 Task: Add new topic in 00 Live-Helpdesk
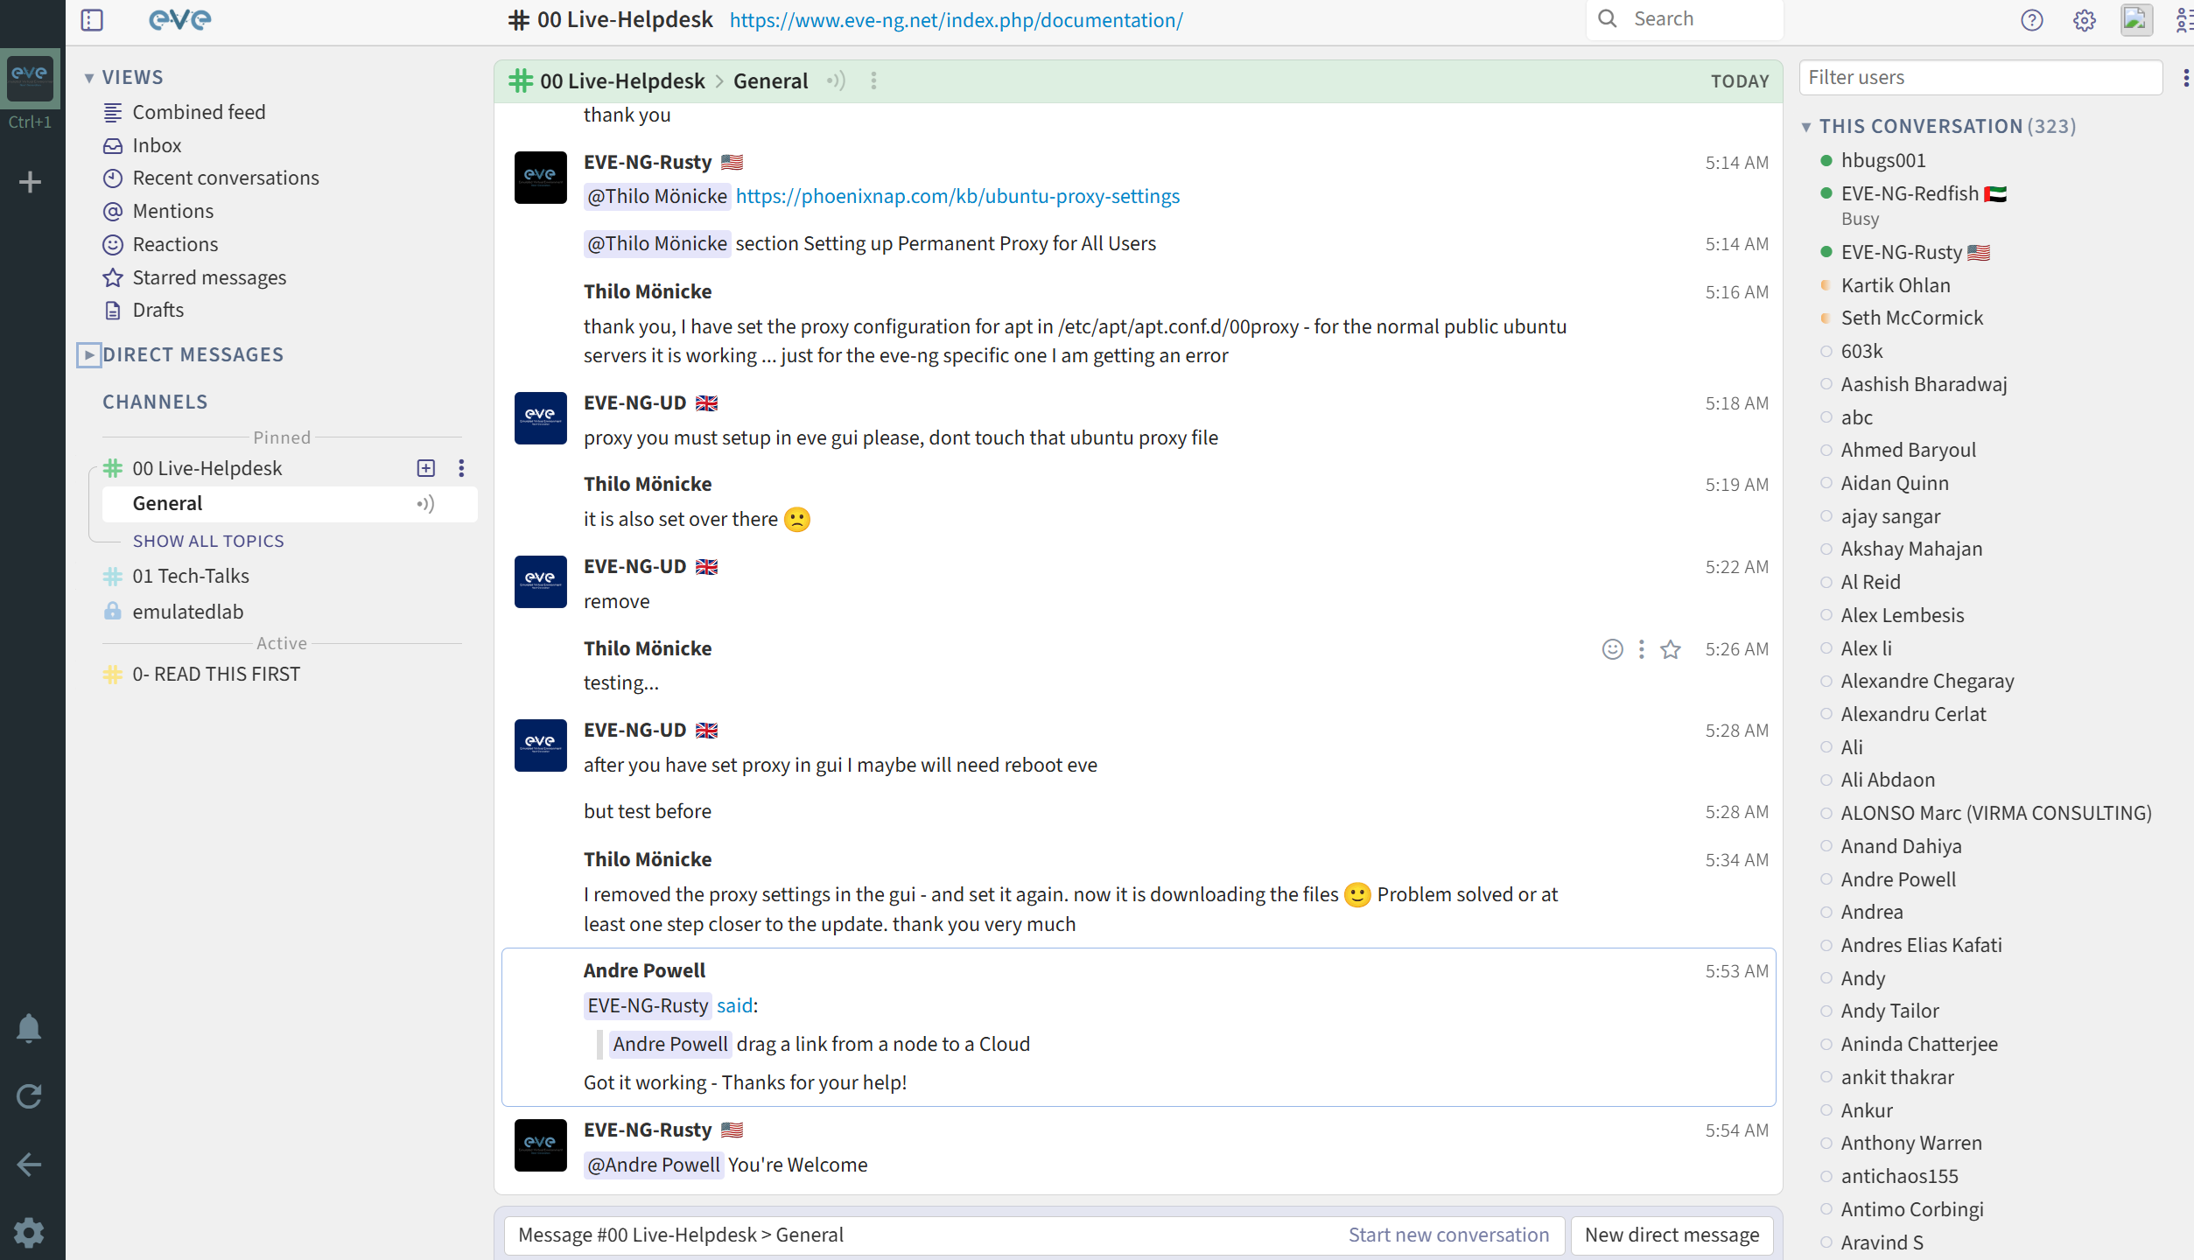426,468
